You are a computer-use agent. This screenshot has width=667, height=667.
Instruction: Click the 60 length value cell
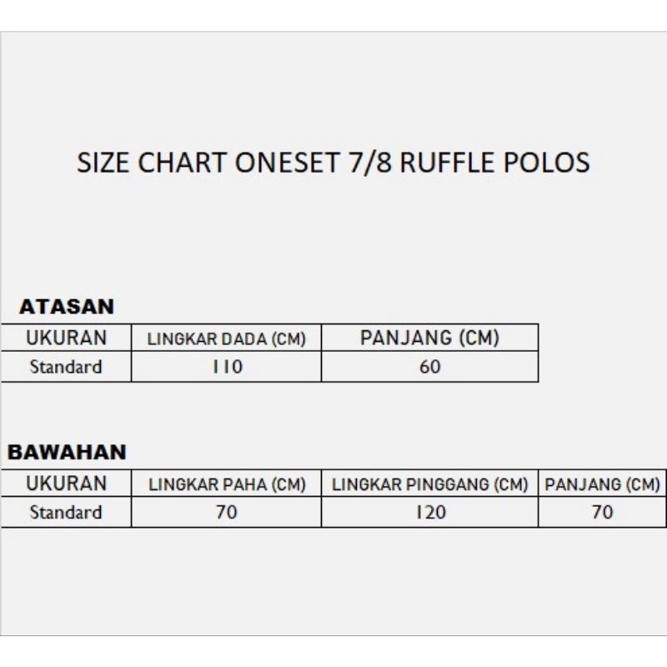click(x=429, y=367)
